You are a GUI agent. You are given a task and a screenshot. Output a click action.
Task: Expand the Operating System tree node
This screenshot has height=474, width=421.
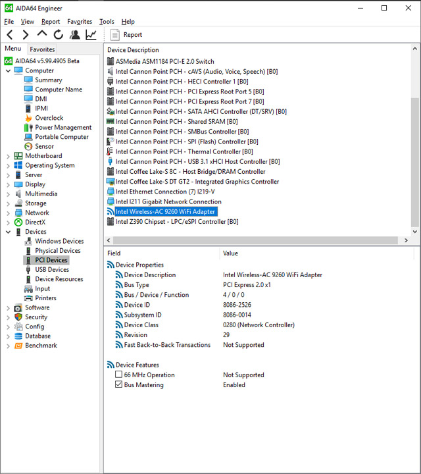pyautogui.click(x=8, y=166)
